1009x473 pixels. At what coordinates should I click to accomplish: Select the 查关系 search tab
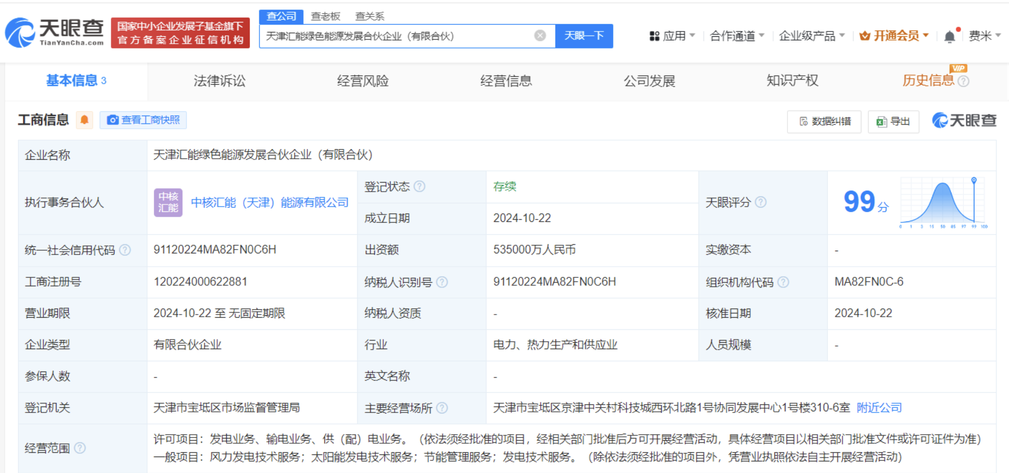tap(369, 16)
